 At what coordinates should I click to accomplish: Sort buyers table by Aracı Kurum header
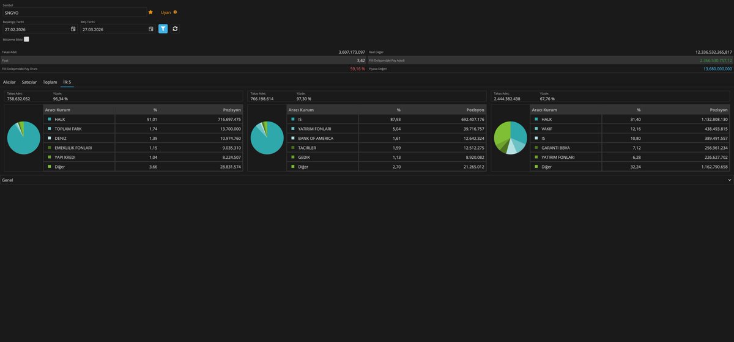[80, 109]
